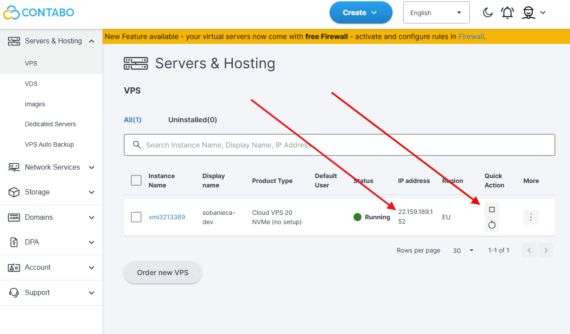Open user menu chevron
Screen dimensions: 570x334
[x=543, y=13]
